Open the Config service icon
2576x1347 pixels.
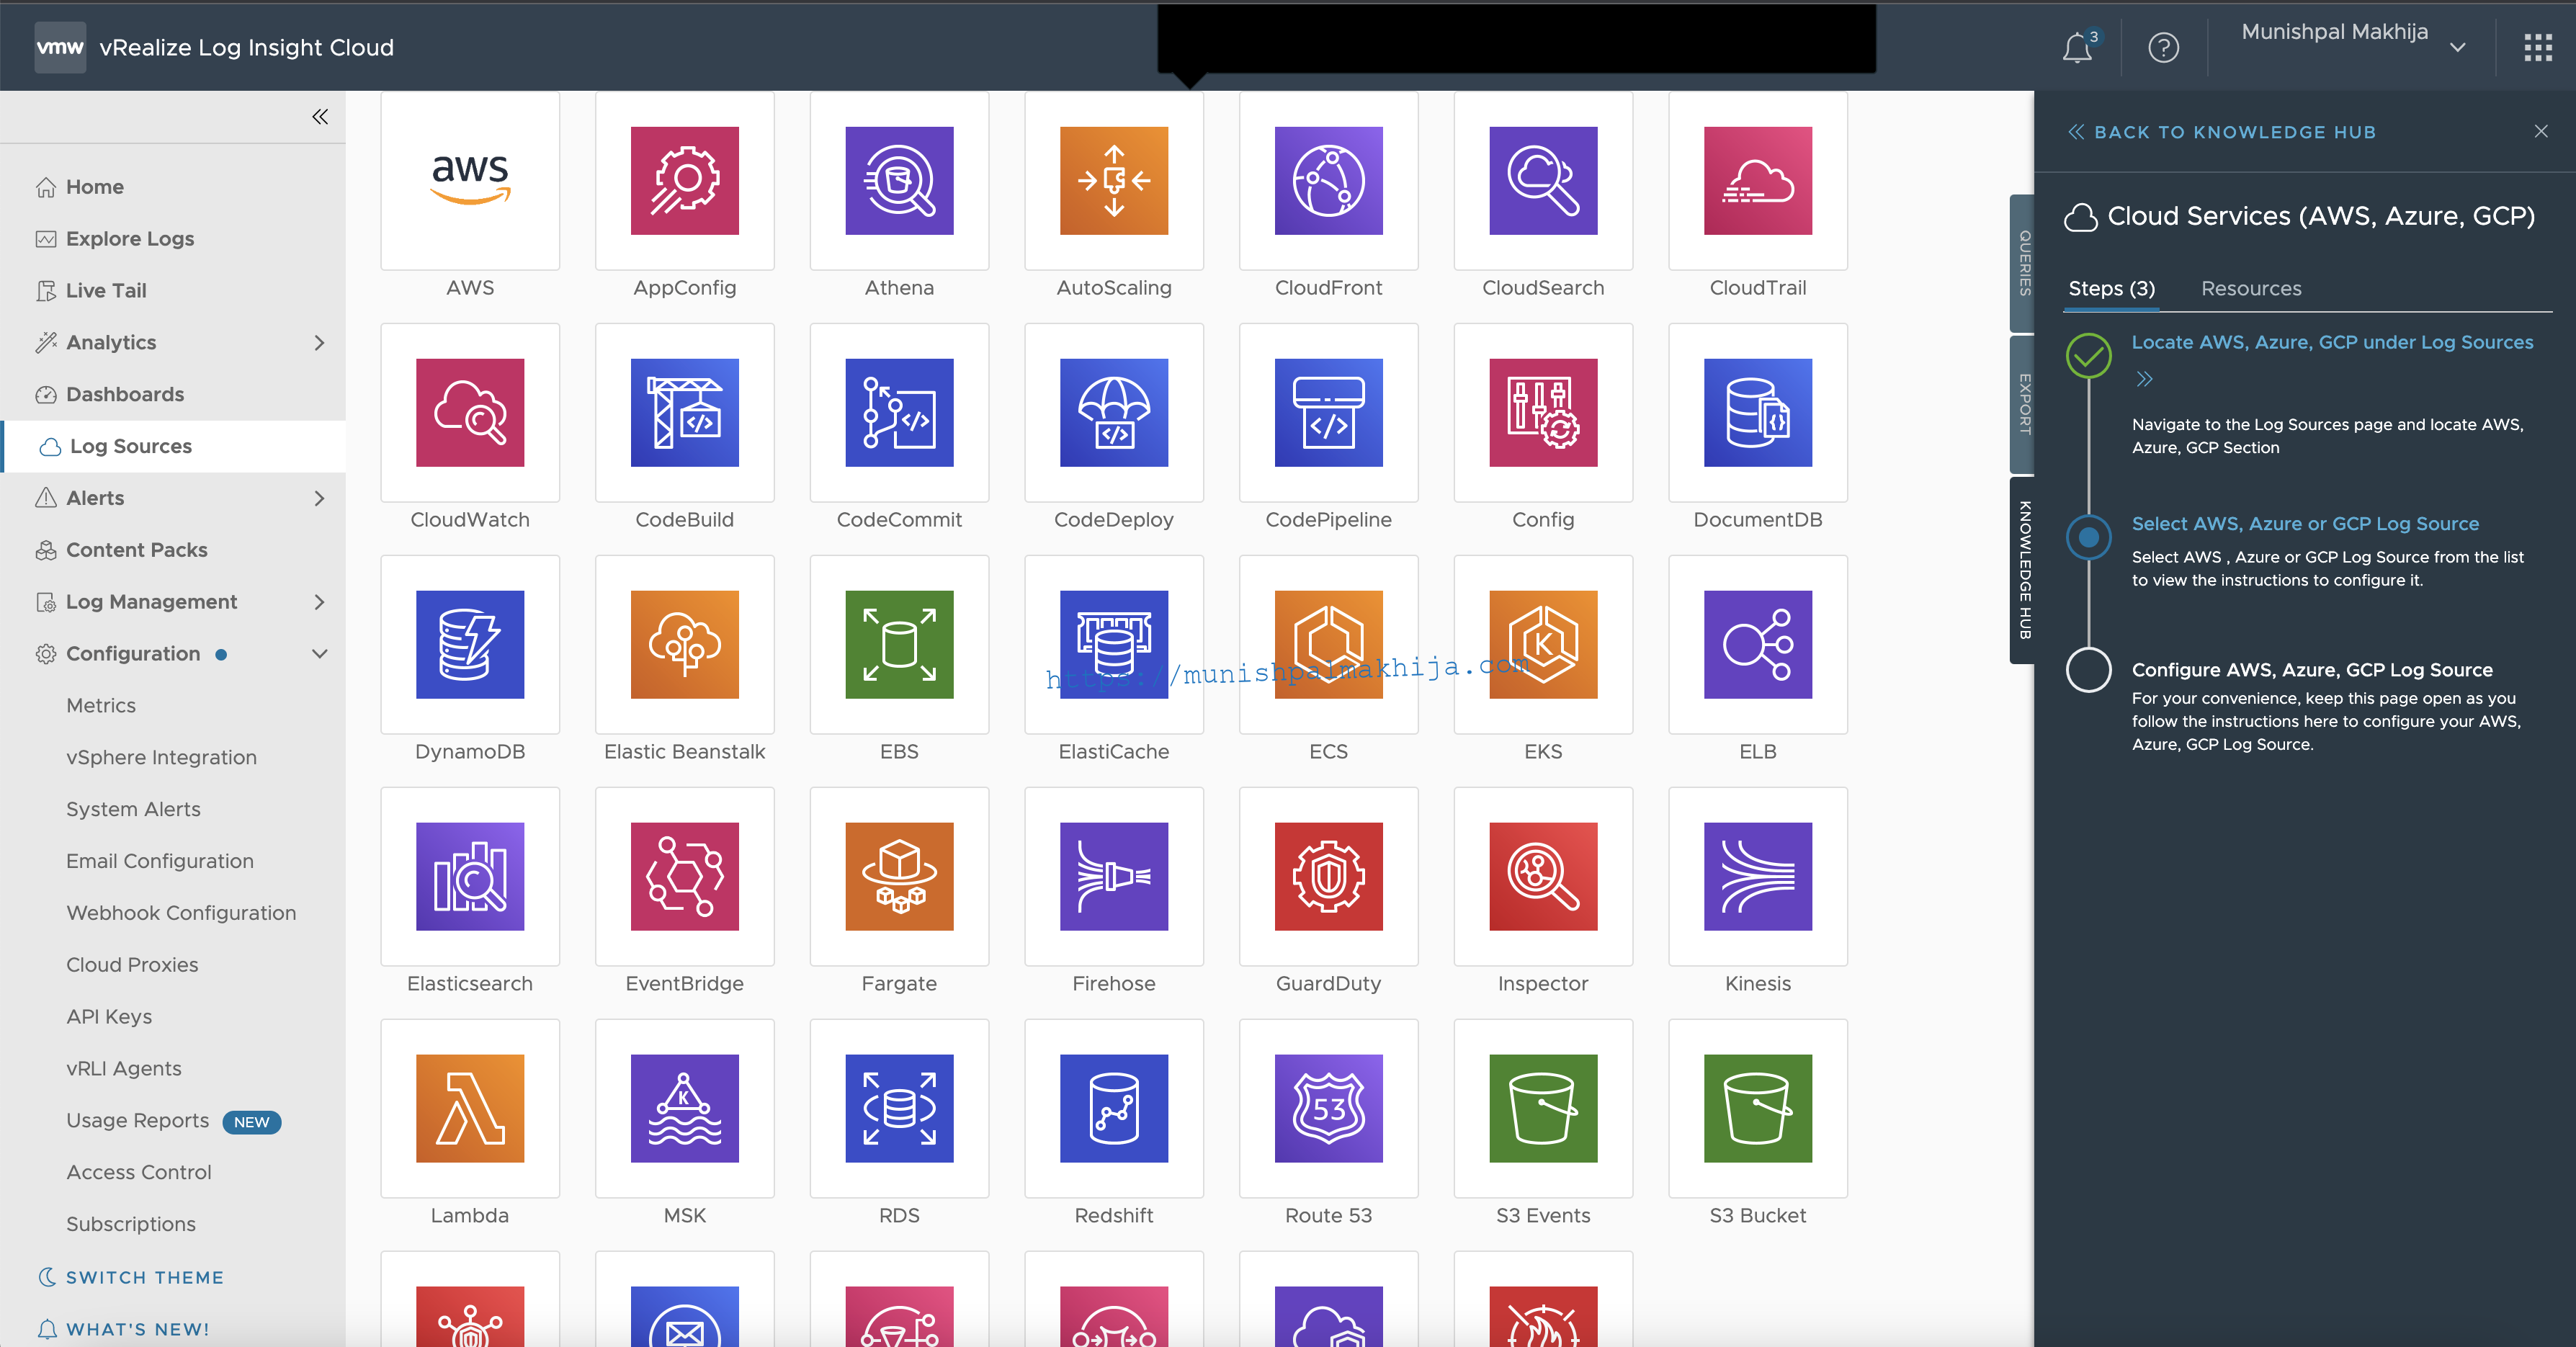(x=1543, y=413)
